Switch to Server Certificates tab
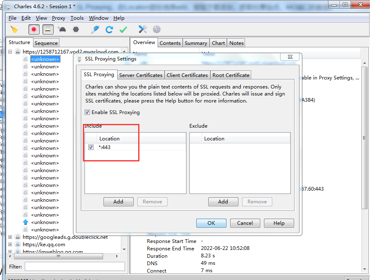 [141, 75]
